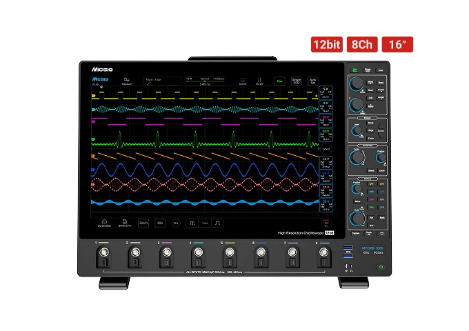
Task: Click the Auto Set button on the screen
Action: 313,81
